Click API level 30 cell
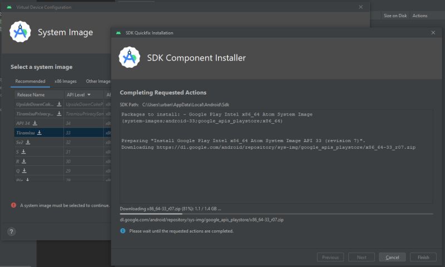Image resolution: width=445 pixels, height=267 pixels. 83,161
